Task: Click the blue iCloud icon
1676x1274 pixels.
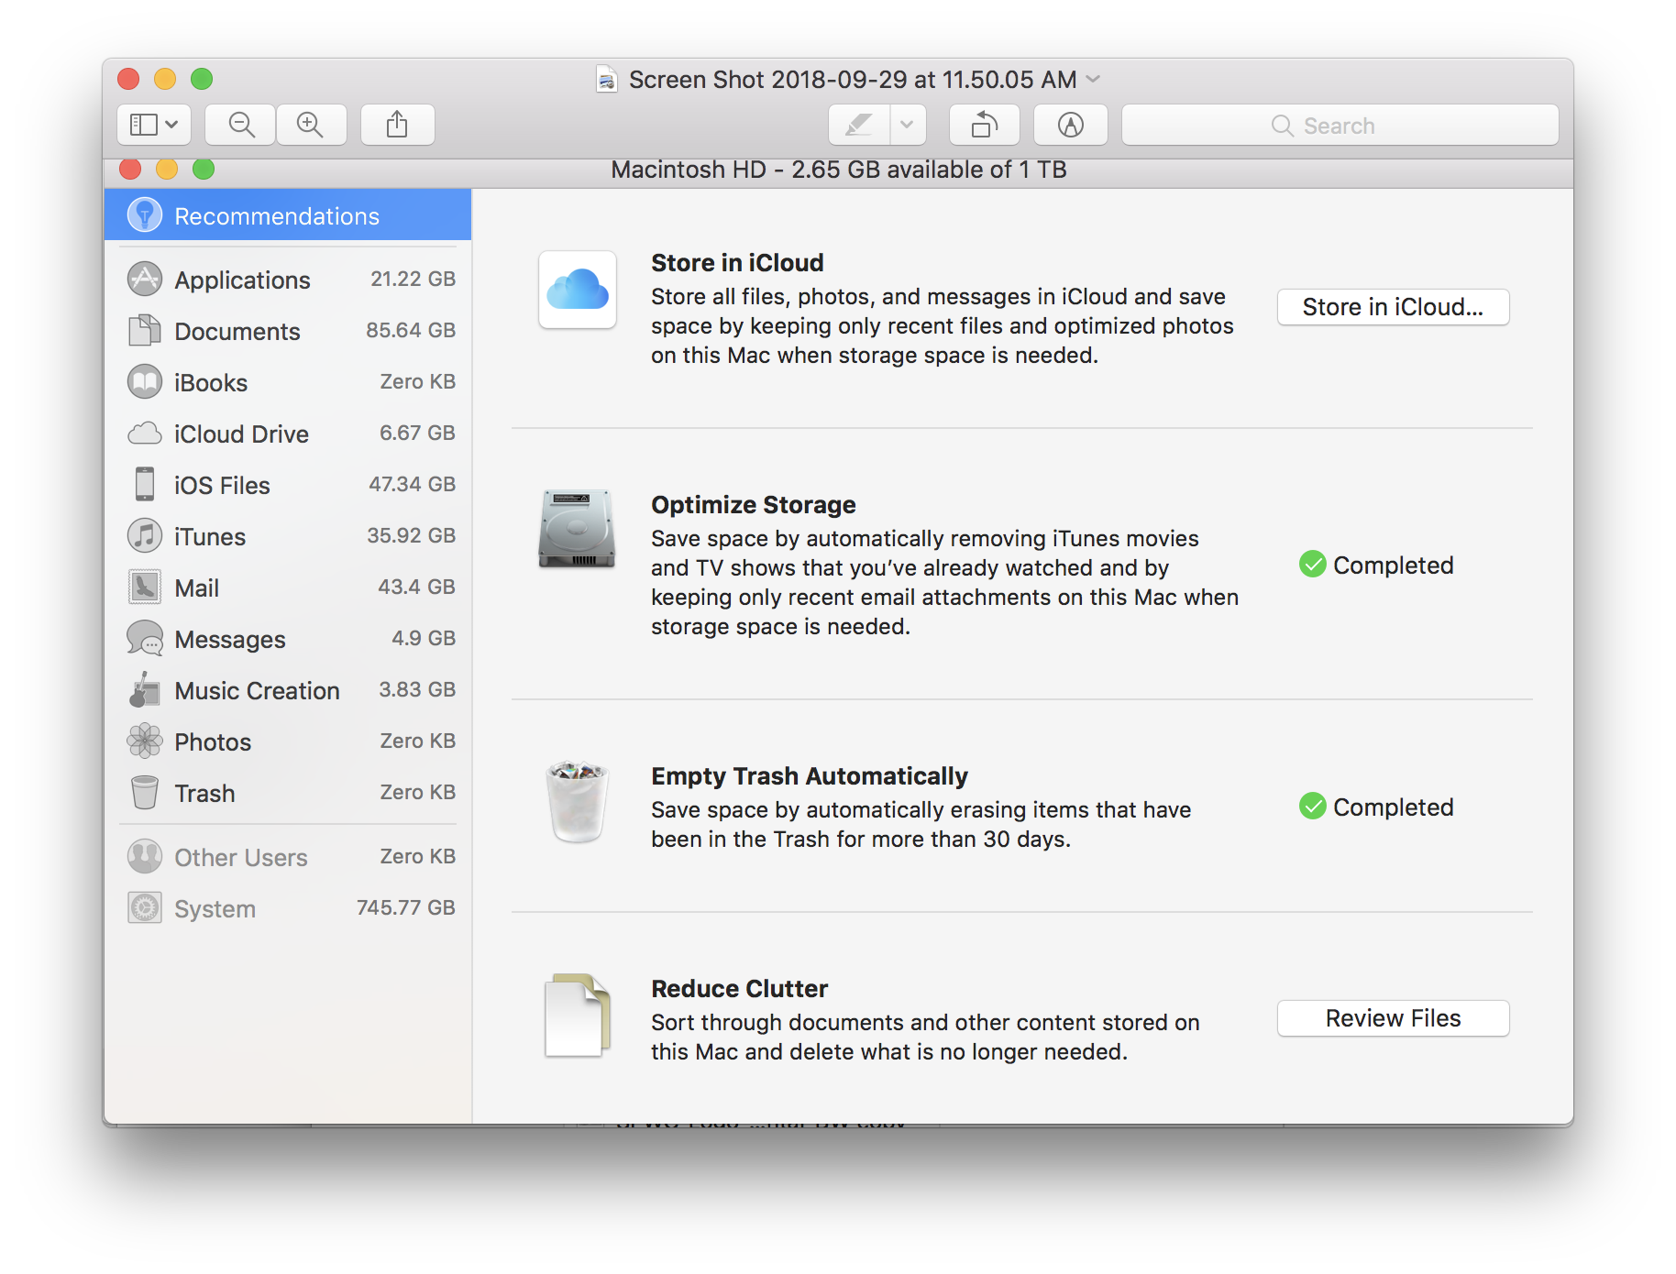Action: pyautogui.click(x=578, y=290)
